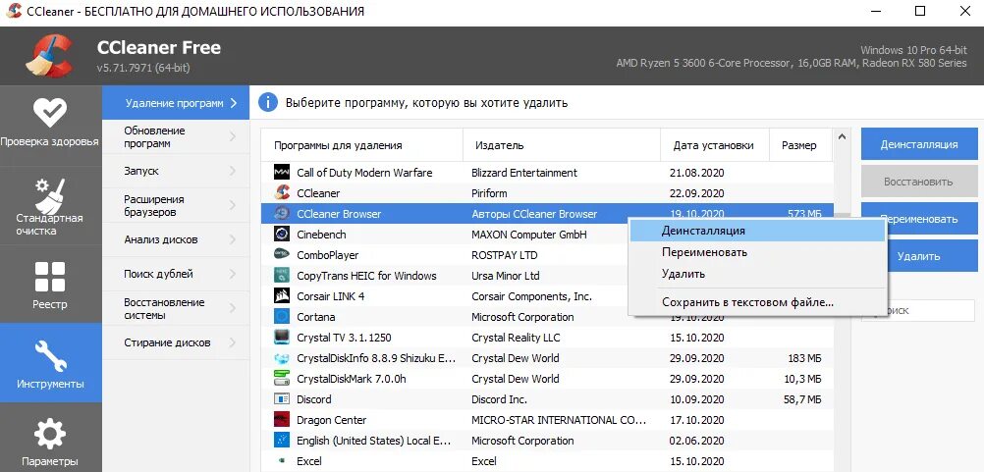Sort by Размер column header
Viewport: 984px width, 472px height.
click(x=800, y=145)
